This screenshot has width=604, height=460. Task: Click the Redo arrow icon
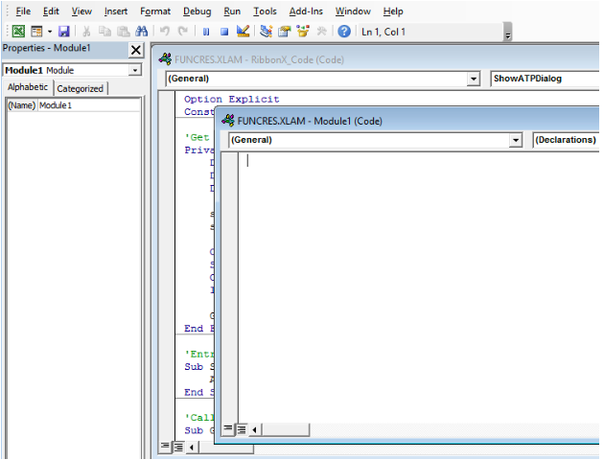pos(182,32)
